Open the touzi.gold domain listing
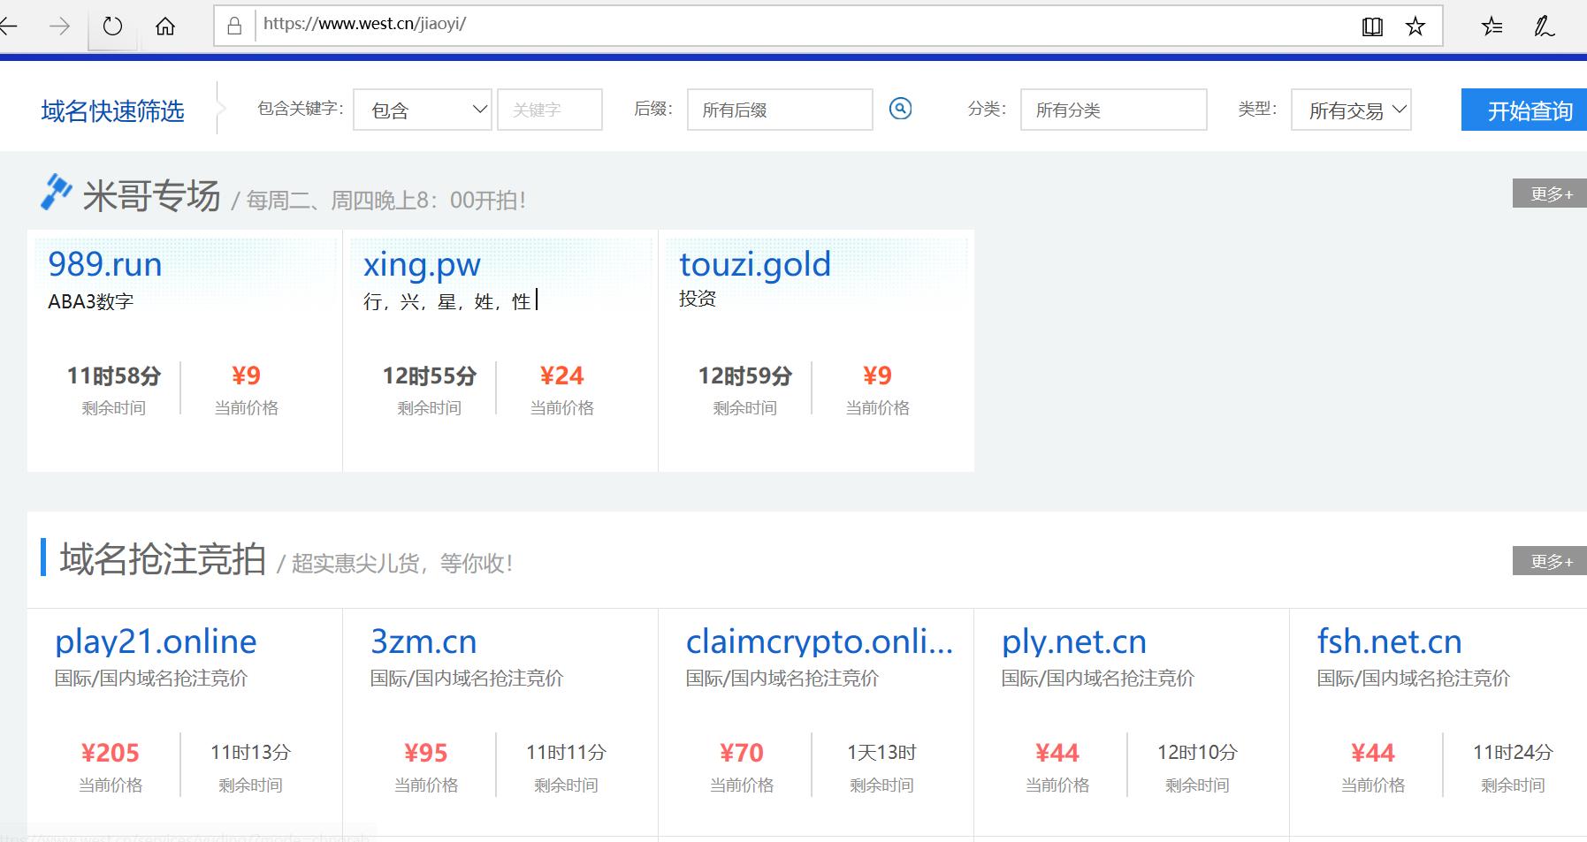 (755, 264)
